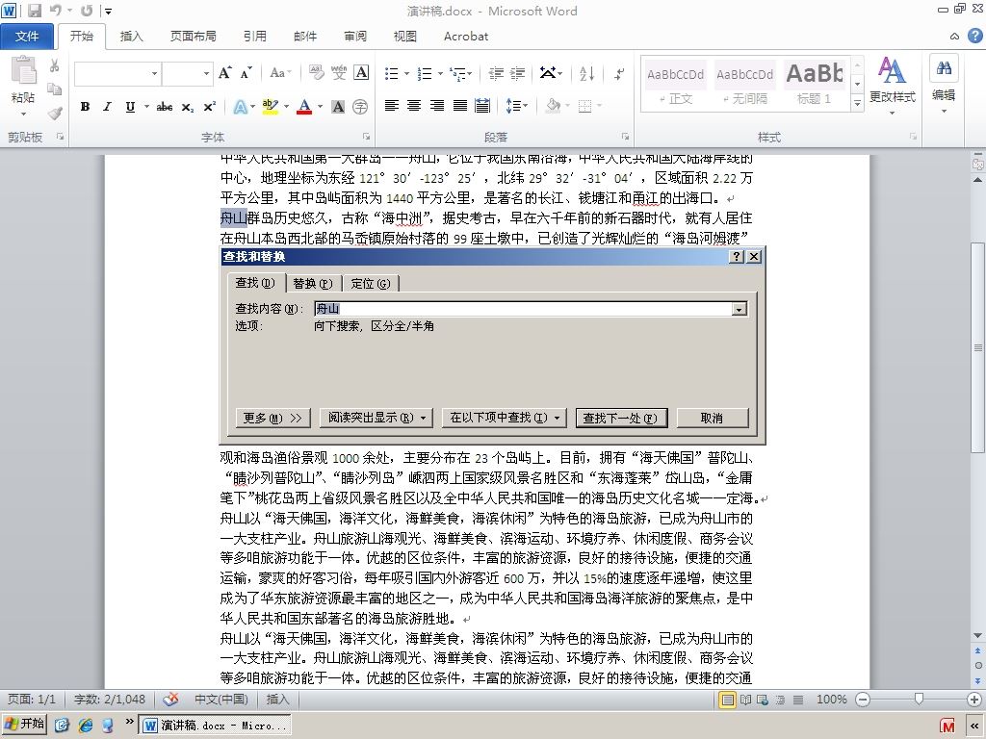Image resolution: width=986 pixels, height=739 pixels.
Task: Click the red font color button
Action: pyautogui.click(x=305, y=107)
